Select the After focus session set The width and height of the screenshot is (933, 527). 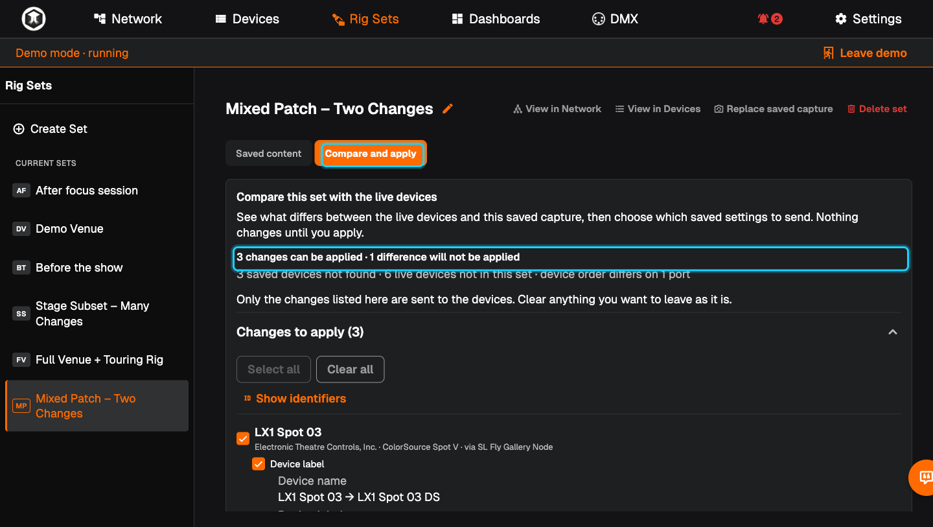pos(97,191)
